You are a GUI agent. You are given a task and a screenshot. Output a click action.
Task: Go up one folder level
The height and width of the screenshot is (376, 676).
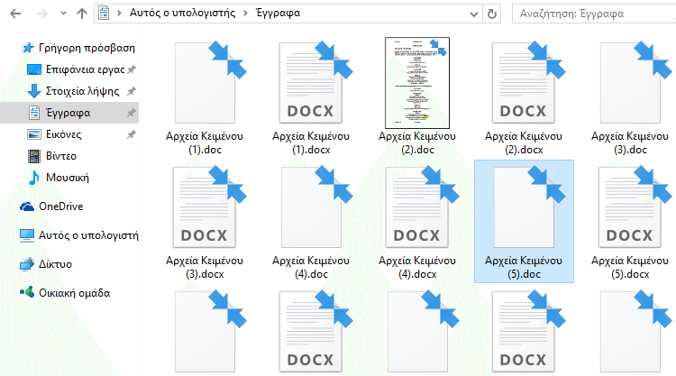click(82, 14)
